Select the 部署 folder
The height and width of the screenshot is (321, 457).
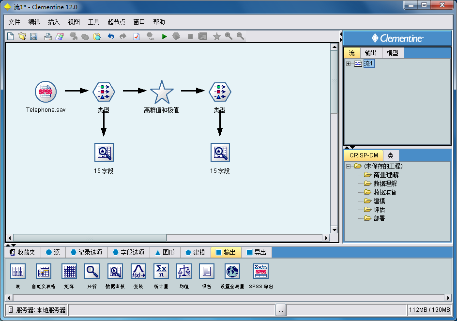(379, 218)
